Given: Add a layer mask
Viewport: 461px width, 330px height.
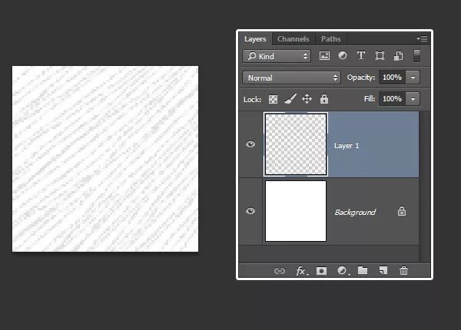Looking at the screenshot, I should click(x=321, y=271).
